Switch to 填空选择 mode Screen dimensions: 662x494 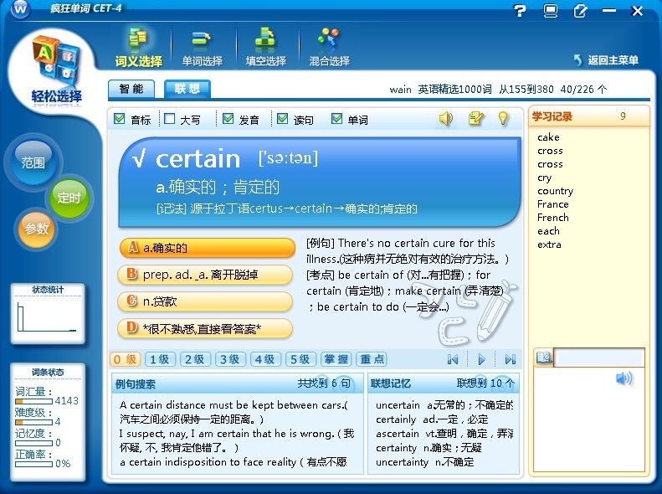(x=266, y=47)
